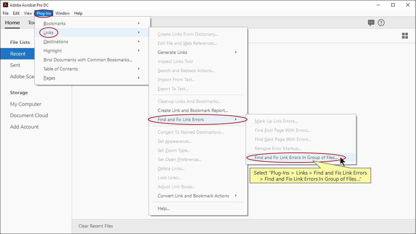Select Find and Fix Link Errors In Group of Files
Screen dimensions: 416x234
coord(296,158)
